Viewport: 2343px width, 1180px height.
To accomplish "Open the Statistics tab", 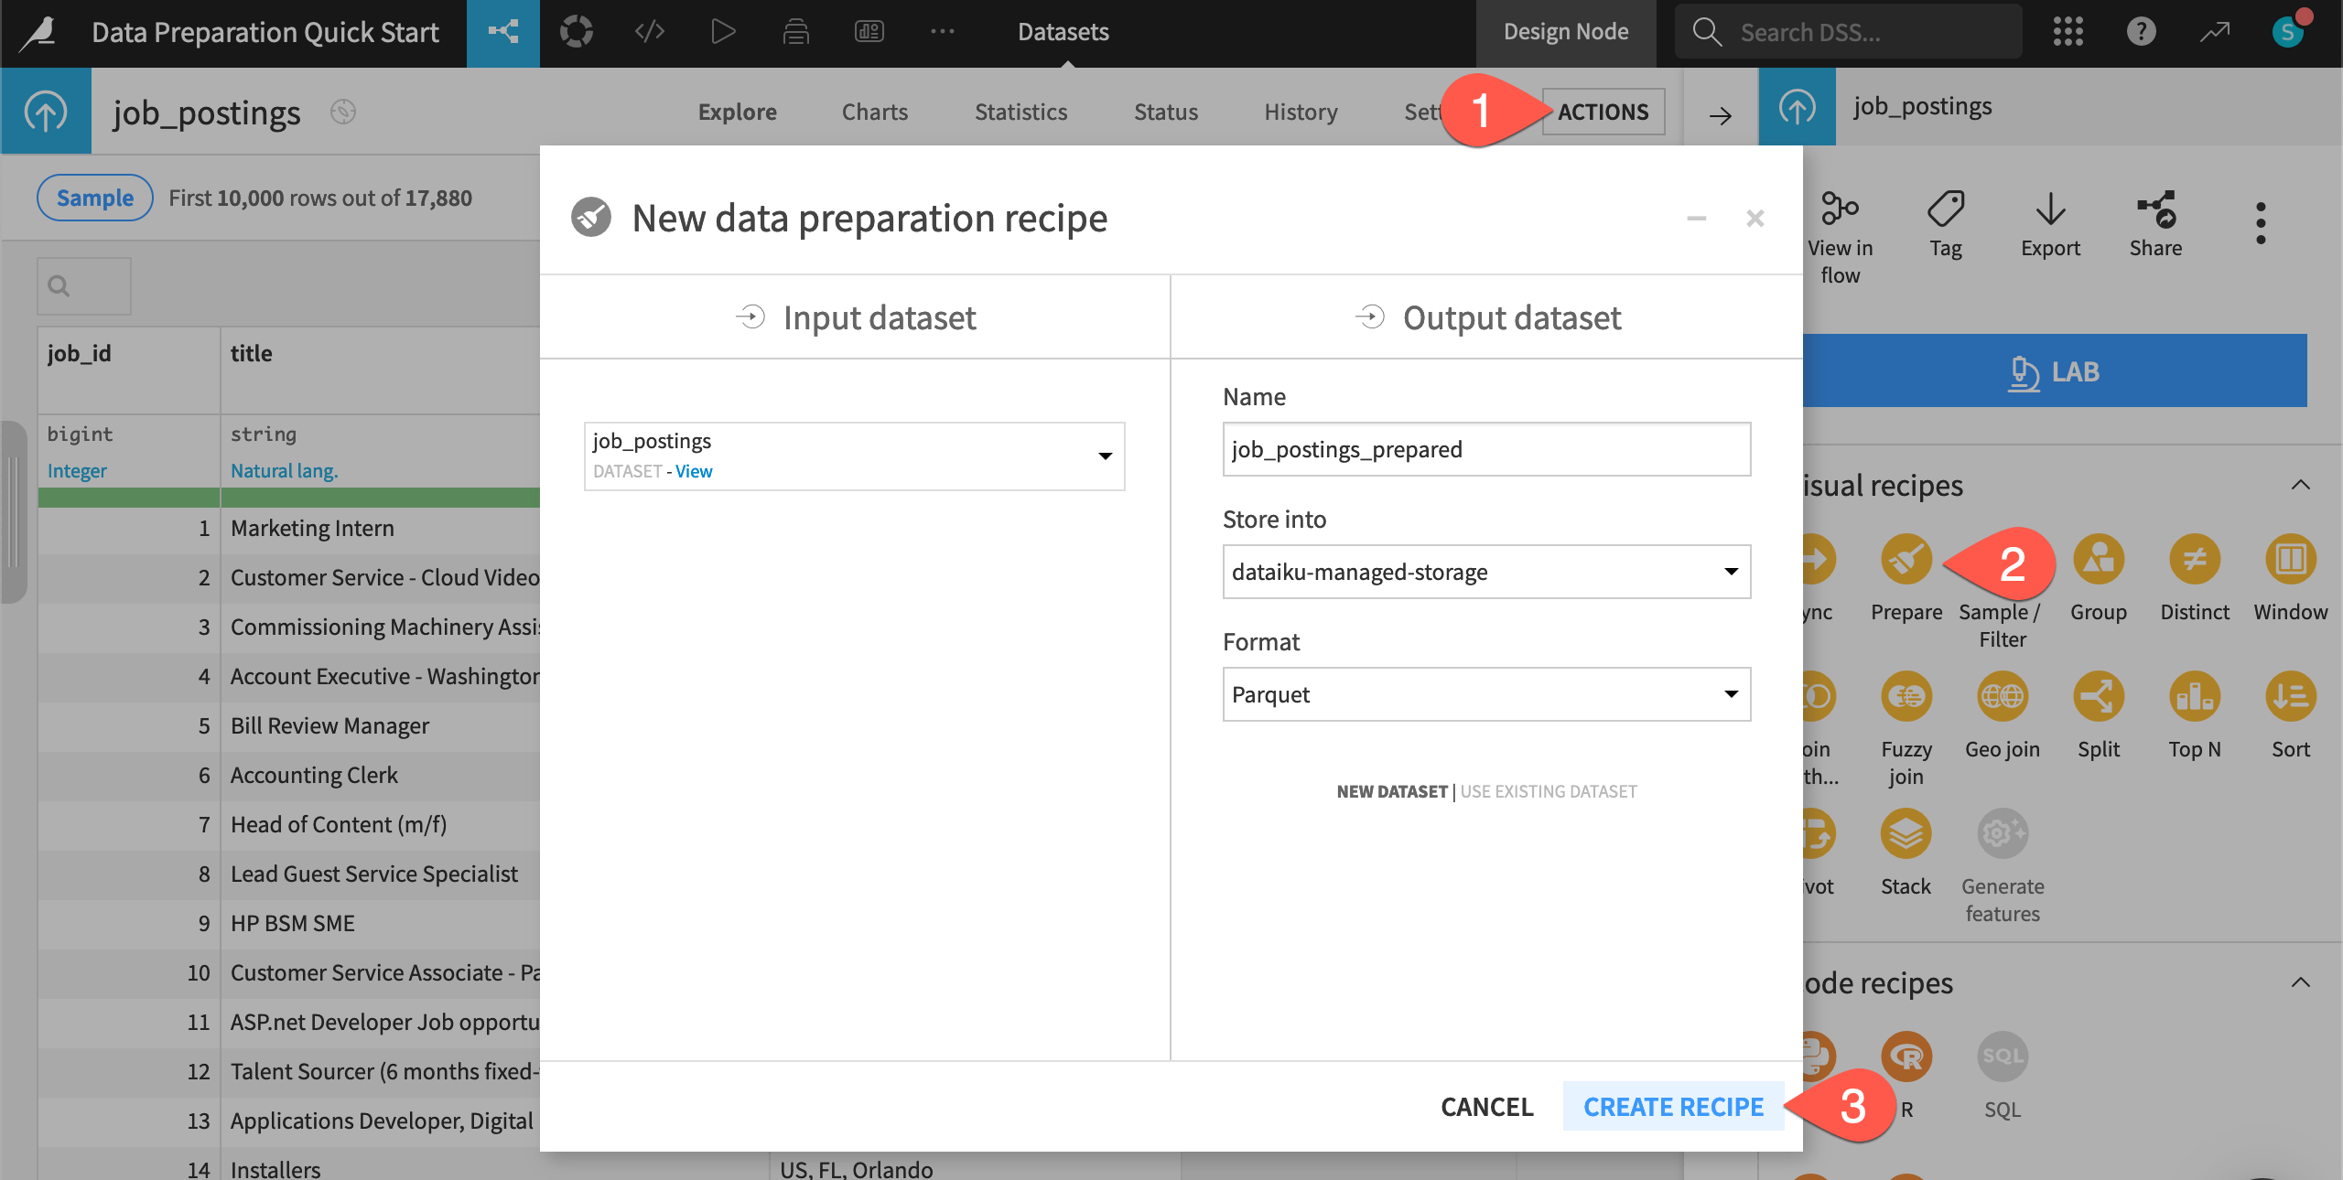I will [x=1020, y=112].
